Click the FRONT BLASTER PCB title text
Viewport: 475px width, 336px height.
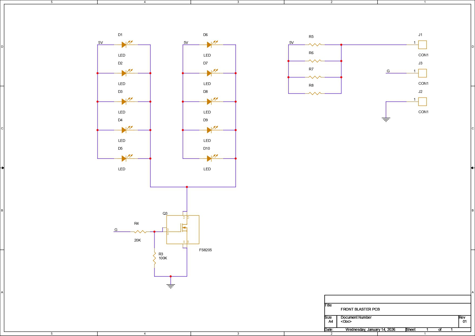tap(360, 309)
